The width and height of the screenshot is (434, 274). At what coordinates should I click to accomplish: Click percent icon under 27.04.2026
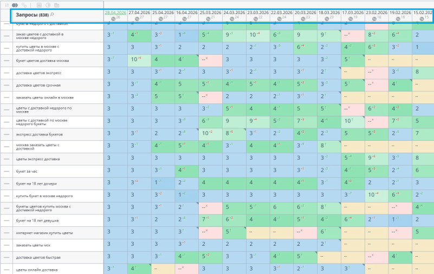click(x=137, y=19)
